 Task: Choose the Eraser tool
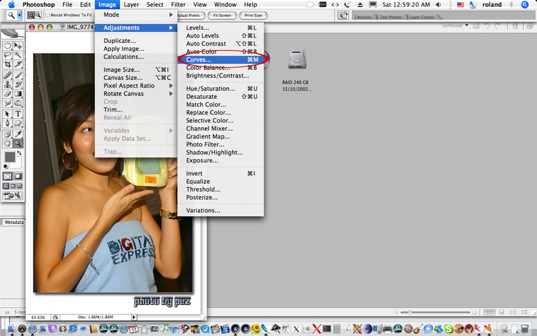[8, 94]
